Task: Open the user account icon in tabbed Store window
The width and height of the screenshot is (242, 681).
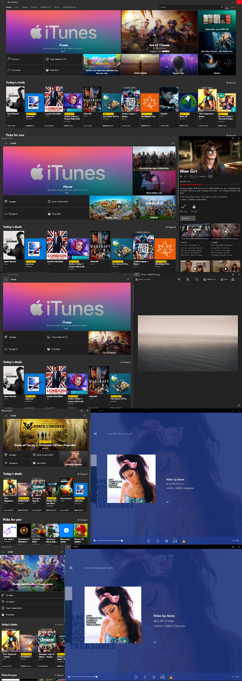Action: [x=227, y=7]
